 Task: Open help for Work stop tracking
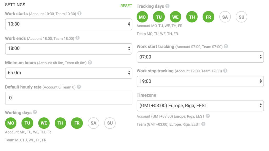(226, 71)
